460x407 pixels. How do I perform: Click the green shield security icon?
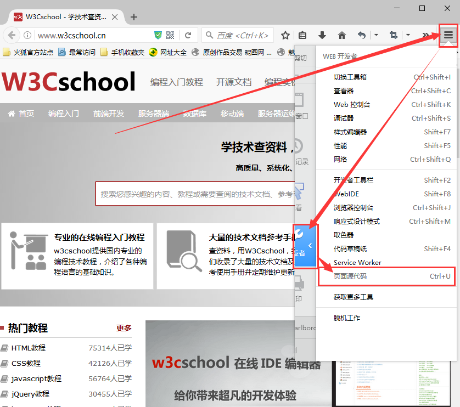click(158, 35)
